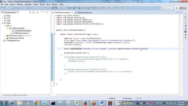
Task: Open the Run configurations dropdown arrow
Action: pos(76,8)
